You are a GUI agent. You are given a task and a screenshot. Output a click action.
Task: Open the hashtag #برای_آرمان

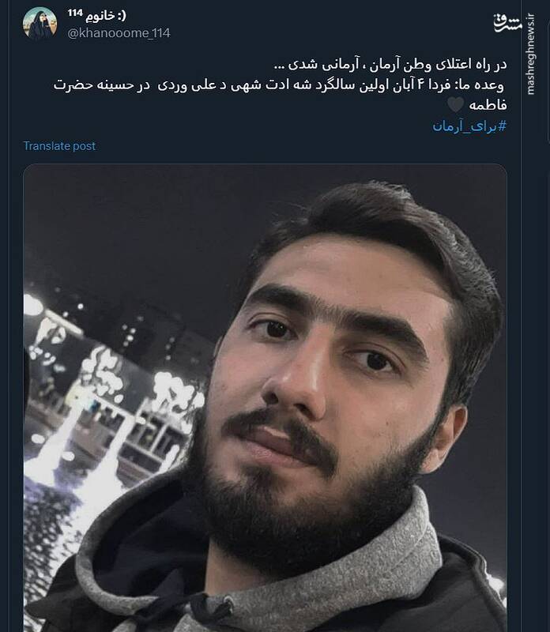click(469, 126)
